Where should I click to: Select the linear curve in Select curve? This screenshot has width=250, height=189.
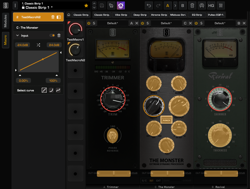click(44, 90)
